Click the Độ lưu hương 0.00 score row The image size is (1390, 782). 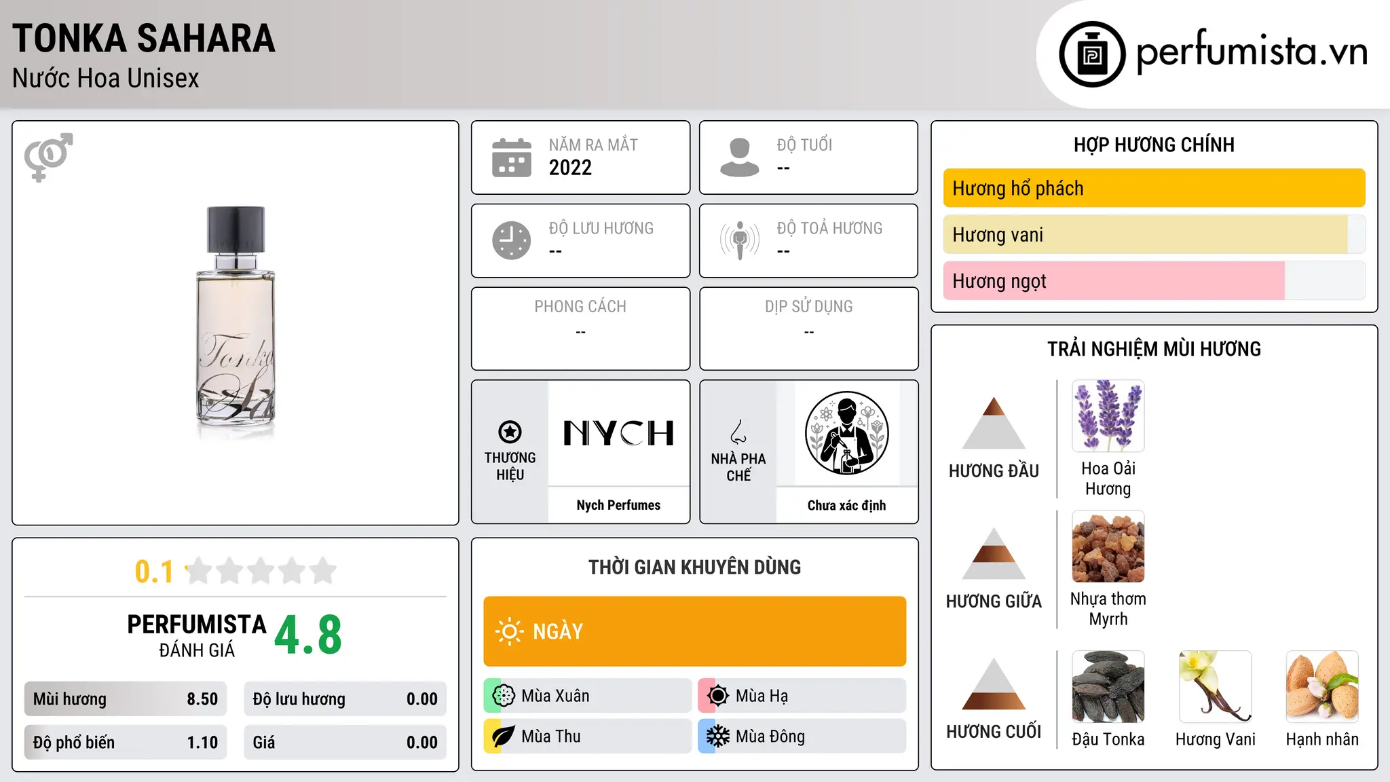pos(345,699)
